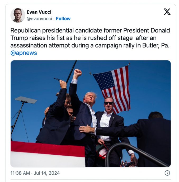Click Evan Vucci's profile avatar
The height and width of the screenshot is (182, 179).
point(18,15)
